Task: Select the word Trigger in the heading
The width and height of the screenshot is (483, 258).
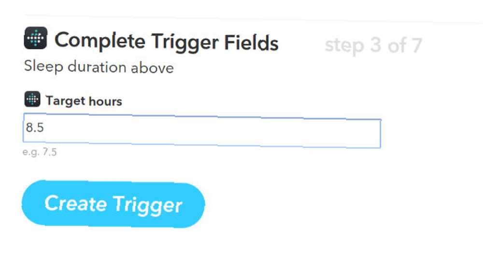Action: click(x=184, y=43)
